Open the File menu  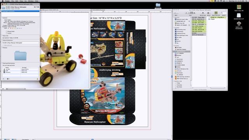pos(12,1)
